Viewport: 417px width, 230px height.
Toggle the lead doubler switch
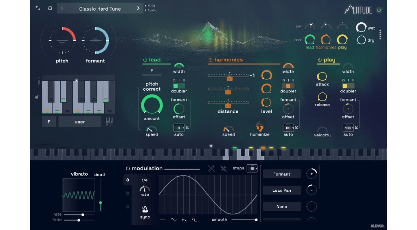(x=179, y=85)
